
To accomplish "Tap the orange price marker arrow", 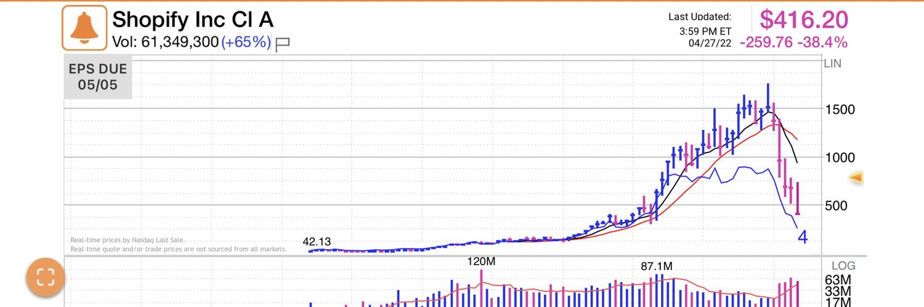I will tap(856, 178).
